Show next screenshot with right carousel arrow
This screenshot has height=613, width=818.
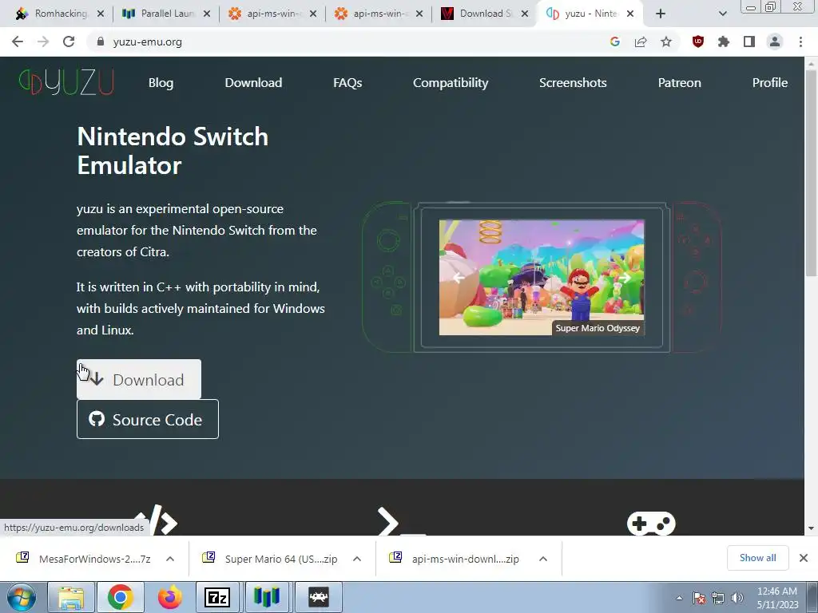(625, 278)
